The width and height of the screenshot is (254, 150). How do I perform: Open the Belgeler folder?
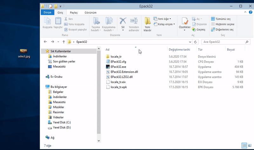58,92
